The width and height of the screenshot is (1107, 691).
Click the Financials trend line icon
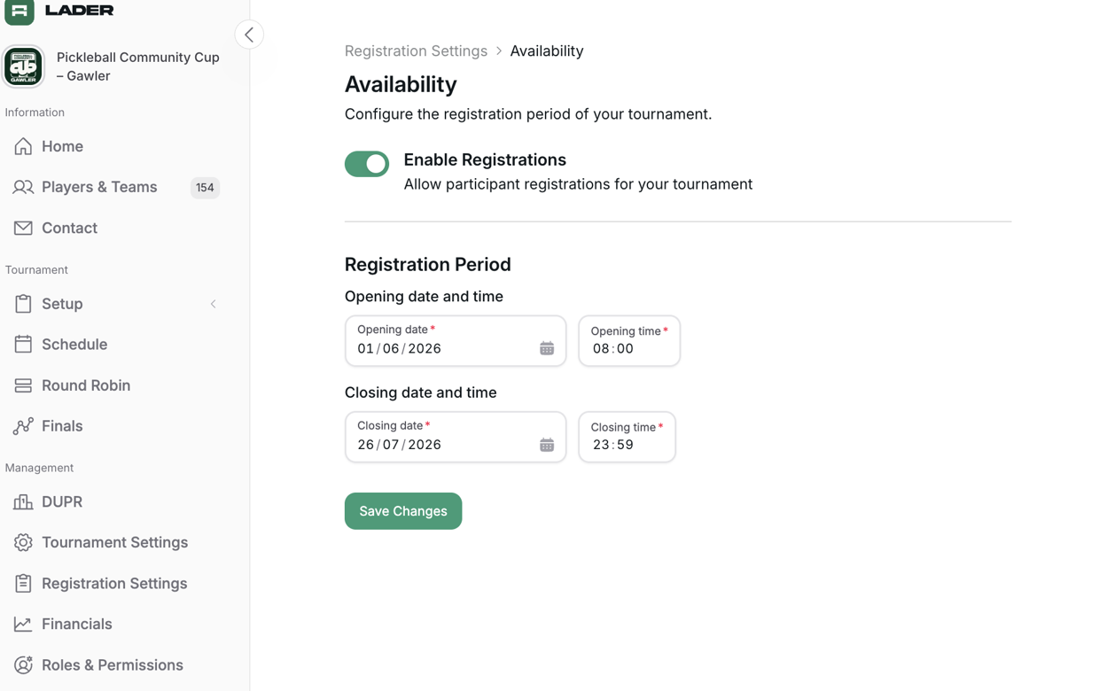(23, 624)
